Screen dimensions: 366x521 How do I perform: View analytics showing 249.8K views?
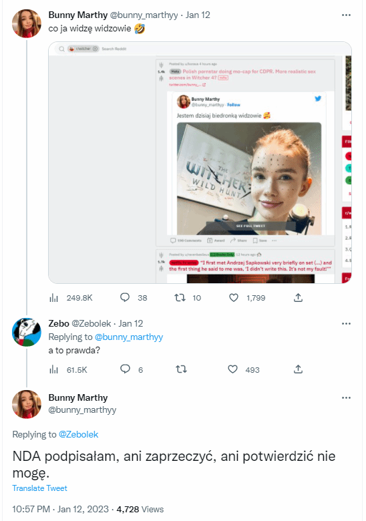click(54, 298)
